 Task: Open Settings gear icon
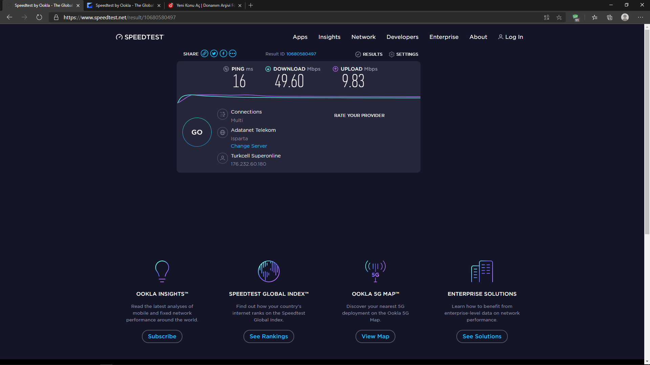point(392,54)
